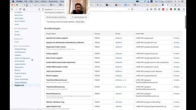Reload the current page
Viewport: 196px width, 110px height.
(20, 9)
